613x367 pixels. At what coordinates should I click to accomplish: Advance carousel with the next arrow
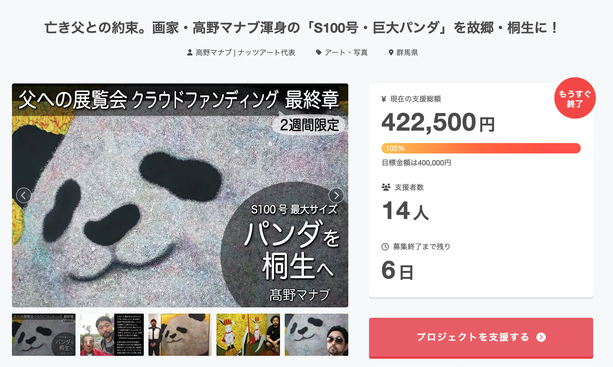point(336,195)
